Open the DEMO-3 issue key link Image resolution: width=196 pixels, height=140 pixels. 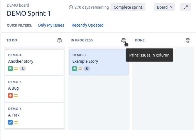coord(79,55)
